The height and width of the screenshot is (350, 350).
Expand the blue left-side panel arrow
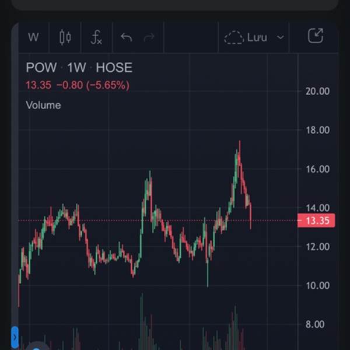pos(15,338)
